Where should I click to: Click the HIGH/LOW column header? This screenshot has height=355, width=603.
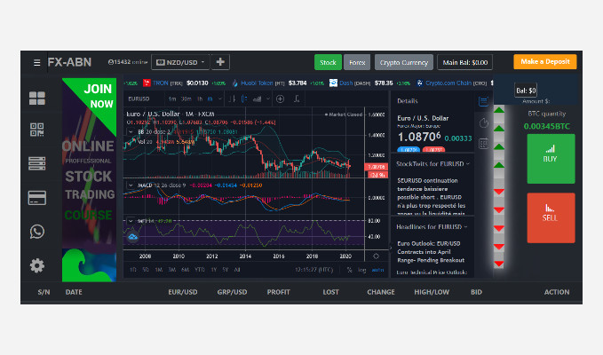(432, 292)
